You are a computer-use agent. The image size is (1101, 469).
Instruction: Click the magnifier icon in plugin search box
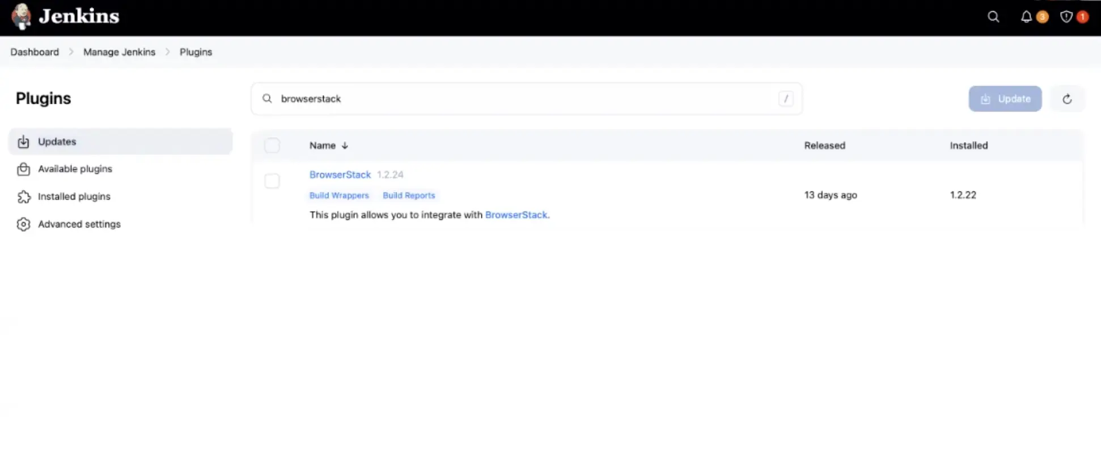[x=267, y=99]
